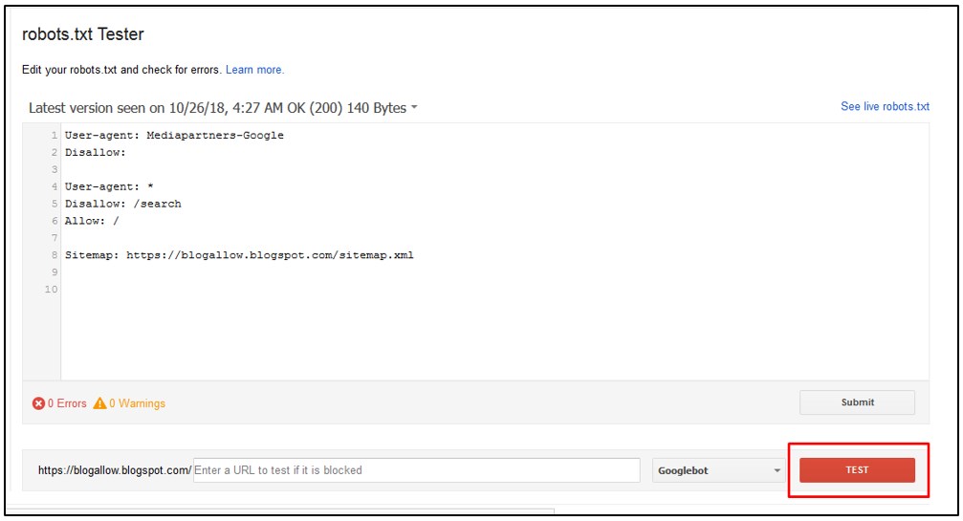
Task: Click the red errors icon
Action: (x=38, y=403)
